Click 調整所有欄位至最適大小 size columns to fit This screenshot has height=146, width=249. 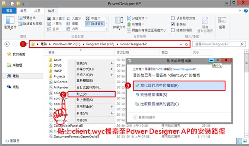[147, 30]
